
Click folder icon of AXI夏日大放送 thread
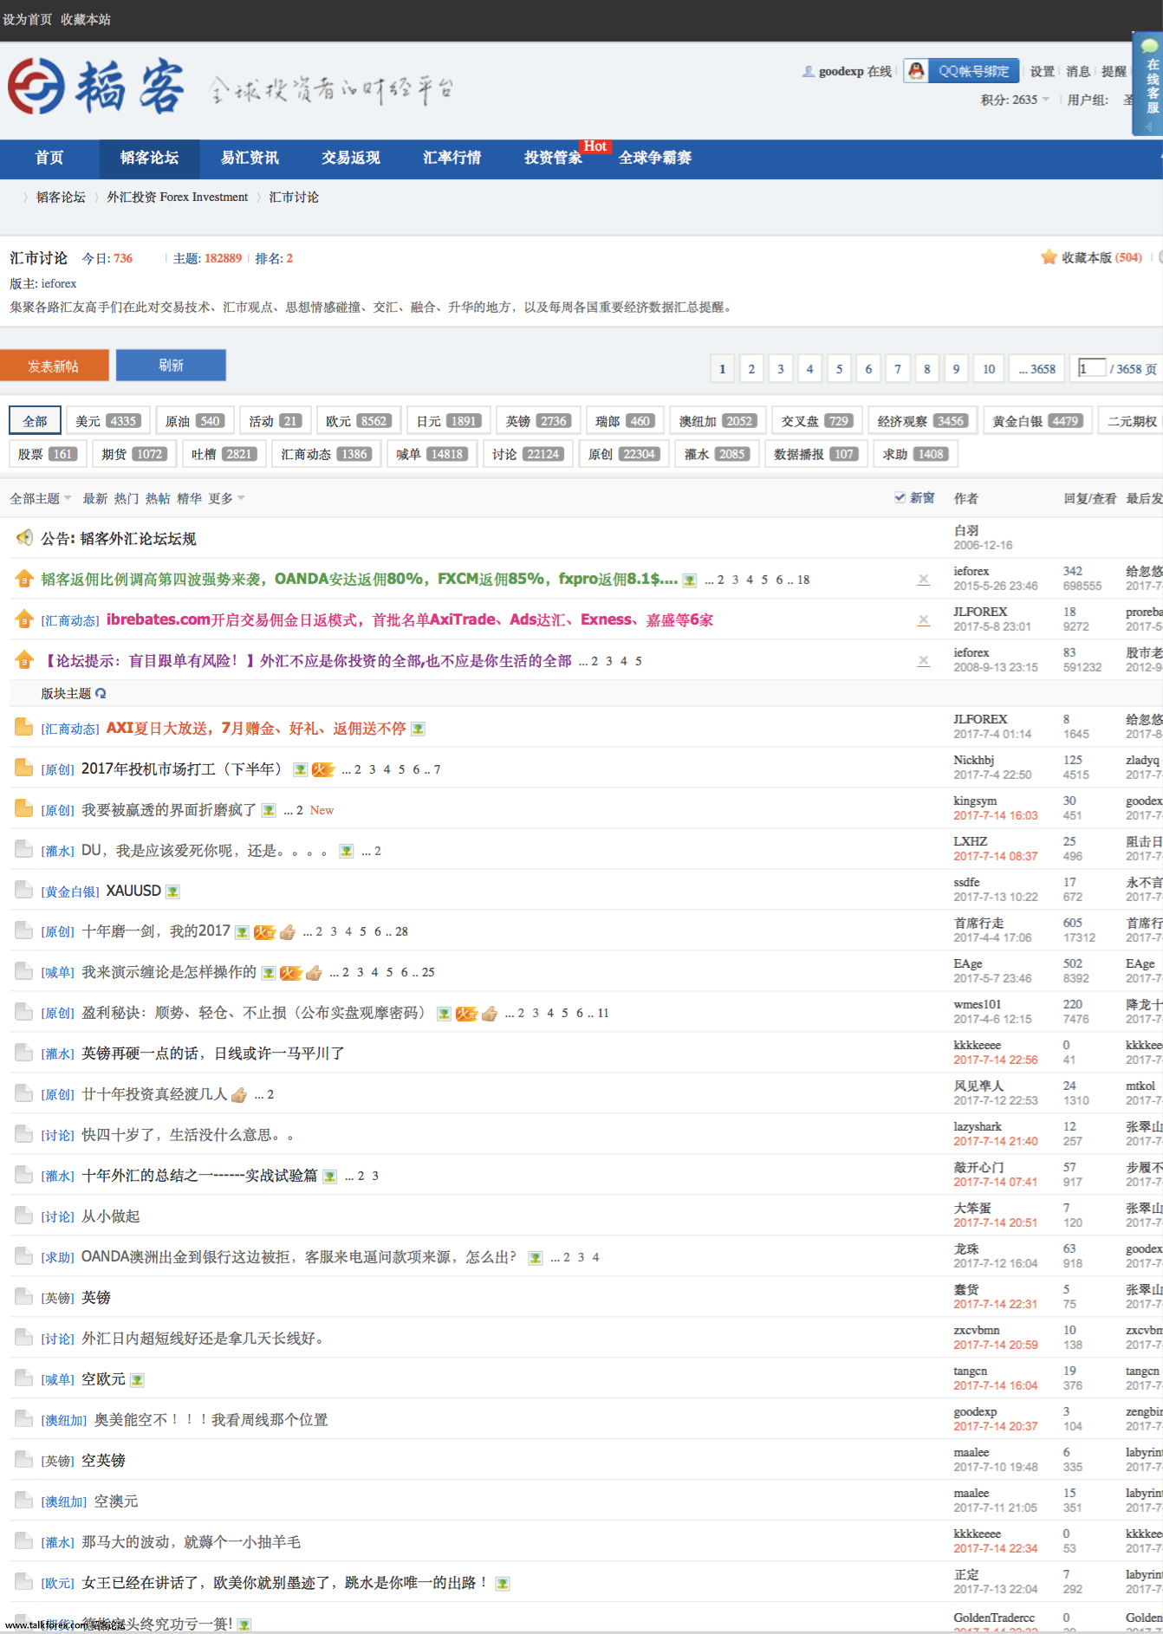coord(24,728)
